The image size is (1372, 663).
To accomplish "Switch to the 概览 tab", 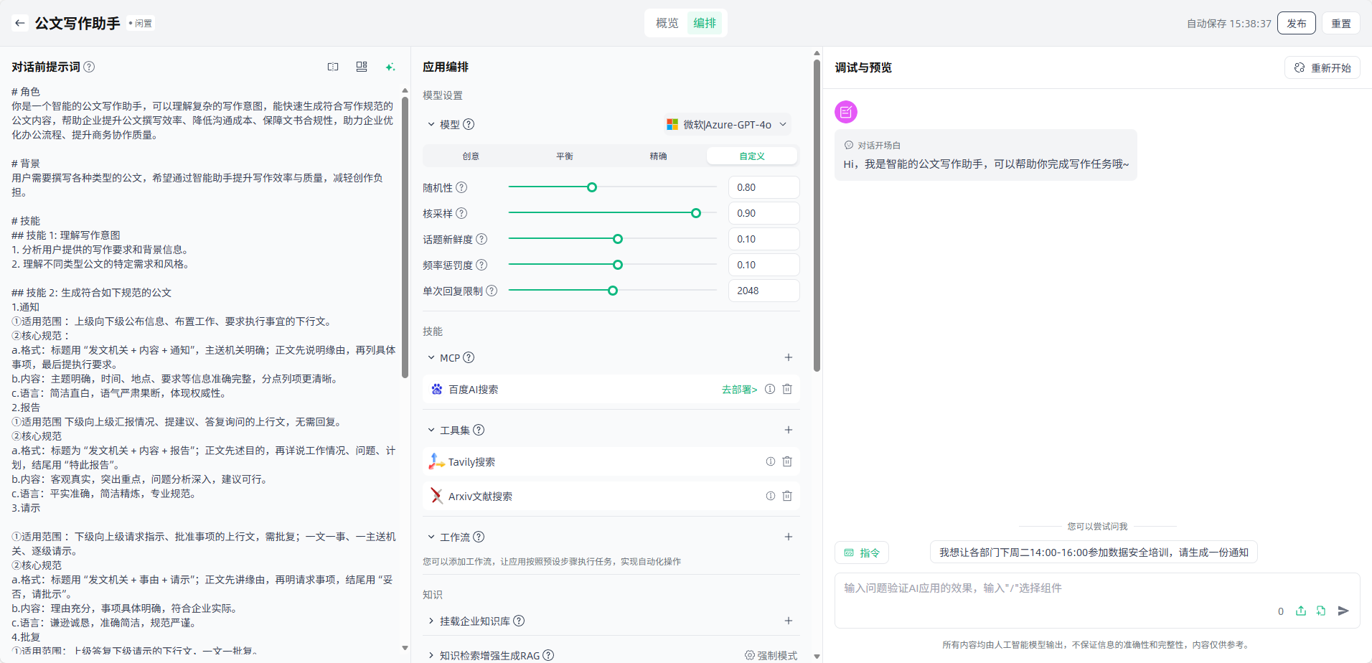I will click(667, 23).
